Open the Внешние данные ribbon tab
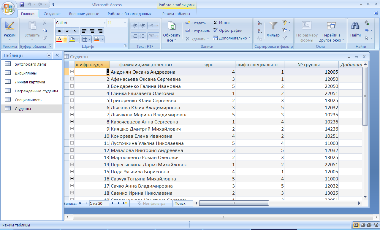Screen dimensions: 380x230 (84, 14)
